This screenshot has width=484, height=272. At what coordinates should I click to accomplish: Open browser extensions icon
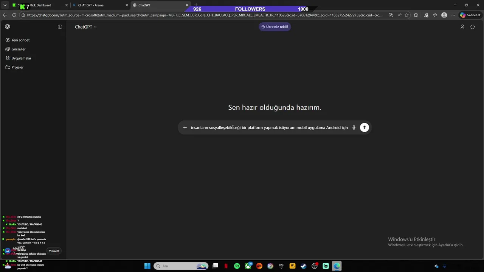(x=416, y=15)
